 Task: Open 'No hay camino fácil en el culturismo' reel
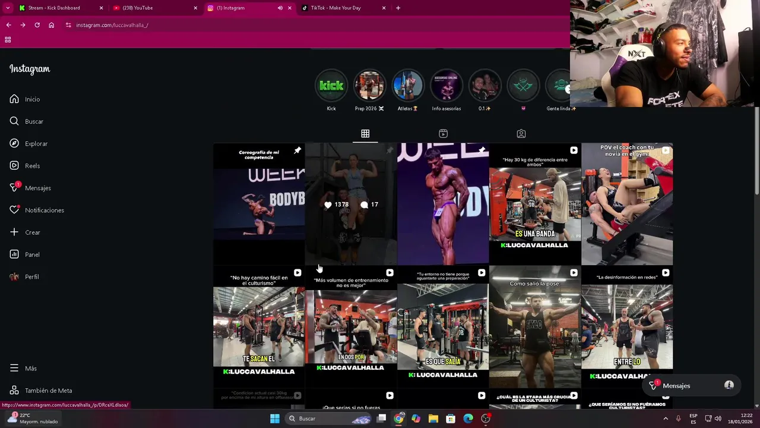click(x=259, y=327)
